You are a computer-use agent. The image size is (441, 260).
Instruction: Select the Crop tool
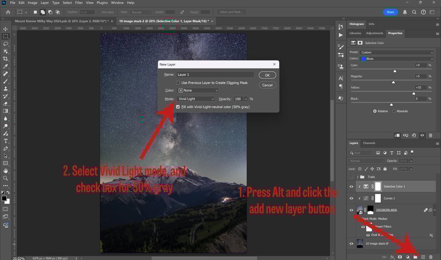tap(5, 59)
